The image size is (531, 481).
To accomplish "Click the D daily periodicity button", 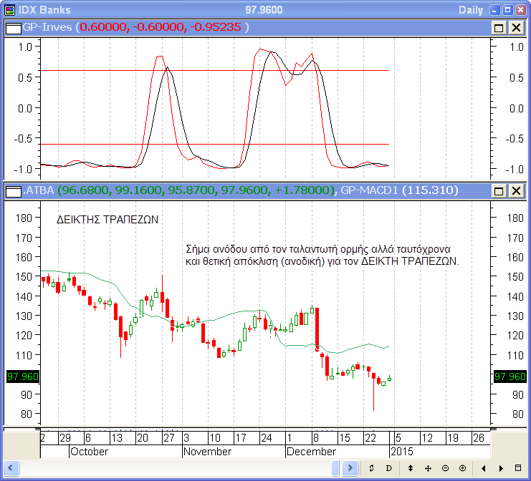I will (389, 468).
